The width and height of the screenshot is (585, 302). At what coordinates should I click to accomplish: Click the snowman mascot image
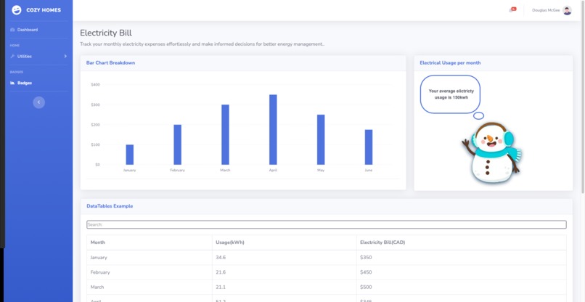491,152
